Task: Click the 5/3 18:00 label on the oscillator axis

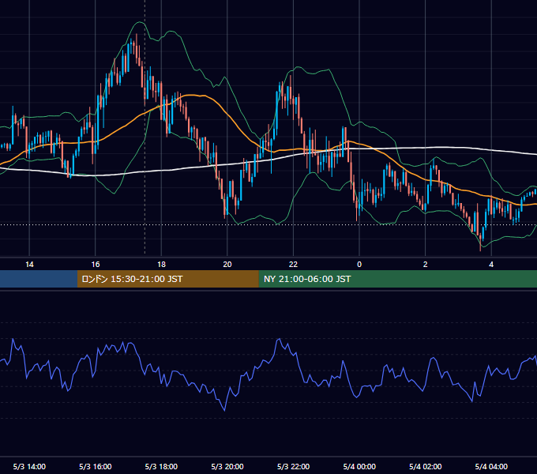Action: pyautogui.click(x=161, y=466)
